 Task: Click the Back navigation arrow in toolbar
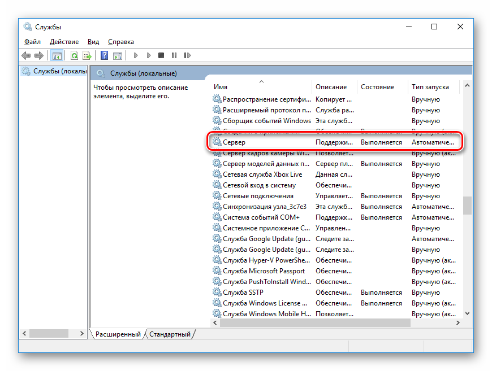26,55
